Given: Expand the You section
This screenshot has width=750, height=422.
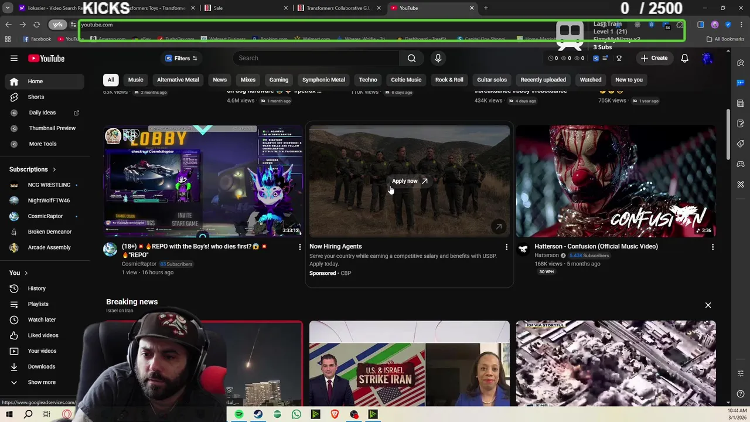Looking at the screenshot, I should tap(19, 273).
